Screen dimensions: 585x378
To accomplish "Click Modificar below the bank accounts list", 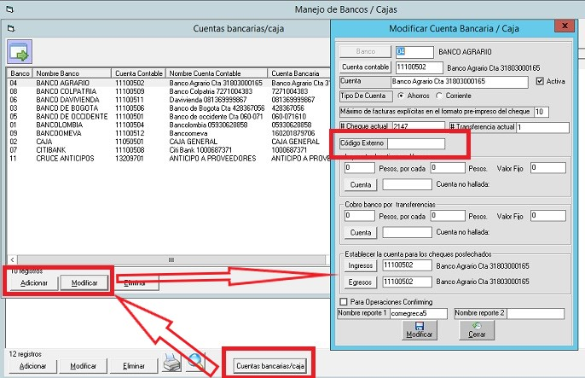I will 84,283.
